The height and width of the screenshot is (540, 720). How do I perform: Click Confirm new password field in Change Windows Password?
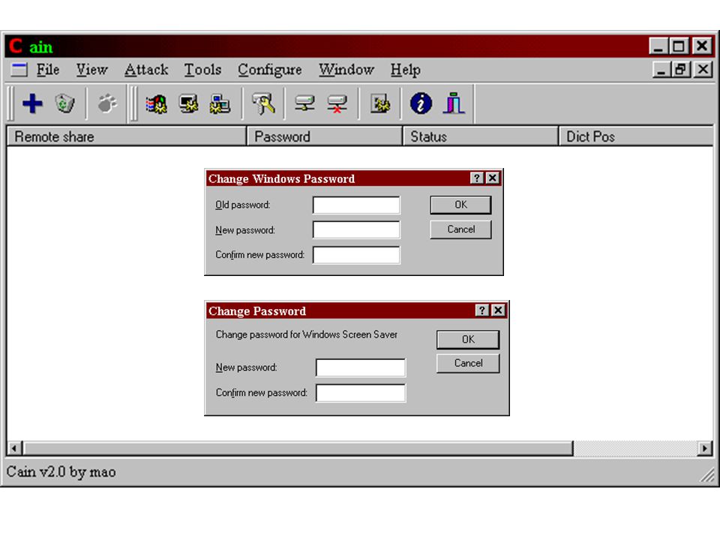coord(356,255)
